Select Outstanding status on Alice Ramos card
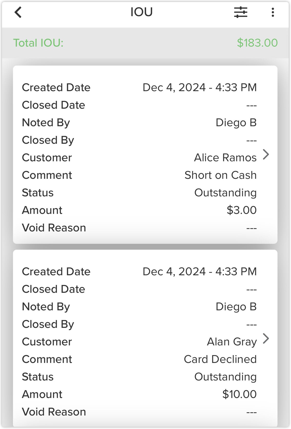This screenshot has height=429, width=291. (225, 193)
